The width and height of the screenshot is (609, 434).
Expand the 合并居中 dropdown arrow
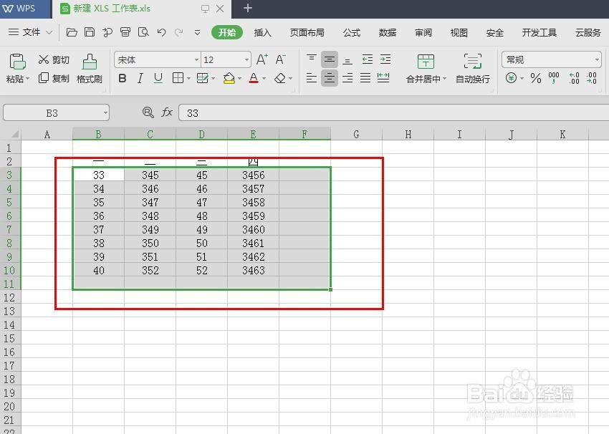point(444,79)
